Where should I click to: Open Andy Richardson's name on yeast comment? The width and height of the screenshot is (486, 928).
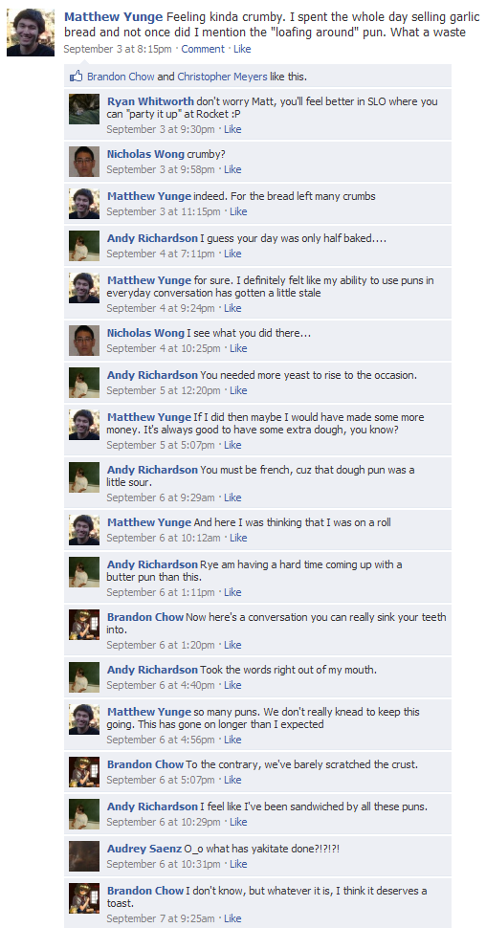[152, 375]
